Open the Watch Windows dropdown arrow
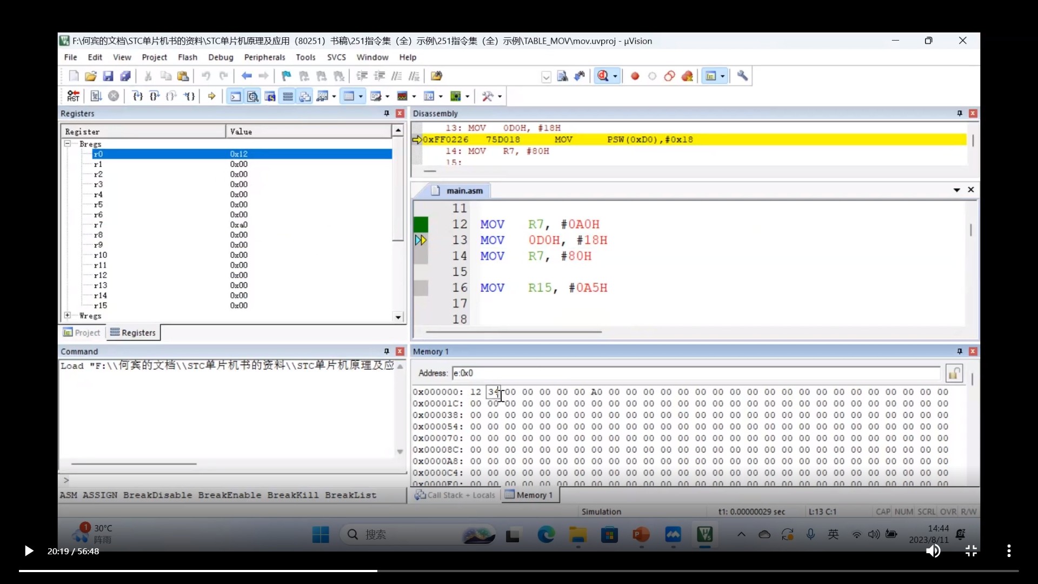1038x584 pixels. (x=334, y=96)
